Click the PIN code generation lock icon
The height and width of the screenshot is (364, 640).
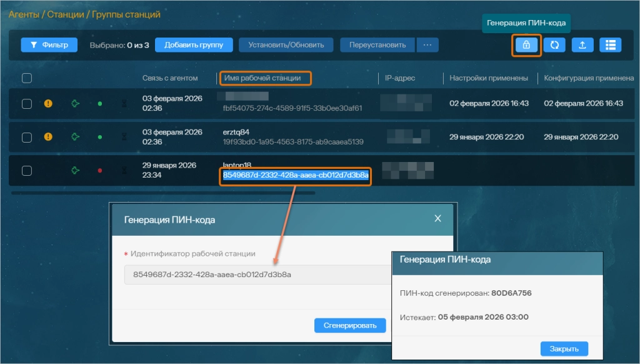pyautogui.click(x=526, y=45)
